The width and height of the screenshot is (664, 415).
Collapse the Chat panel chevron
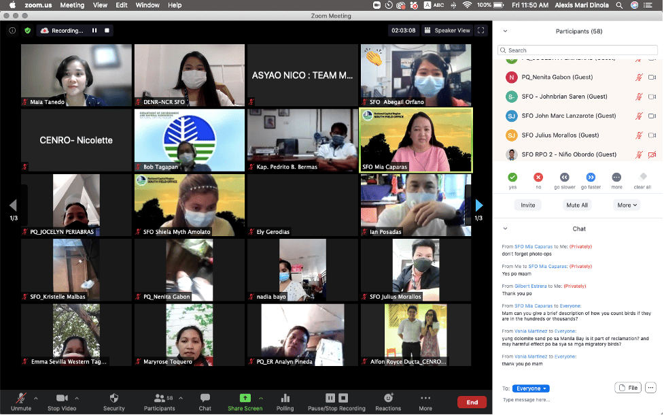(x=504, y=229)
